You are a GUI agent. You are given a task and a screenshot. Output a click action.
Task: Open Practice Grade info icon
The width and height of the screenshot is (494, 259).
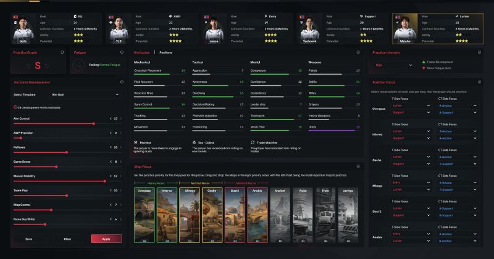click(62, 52)
